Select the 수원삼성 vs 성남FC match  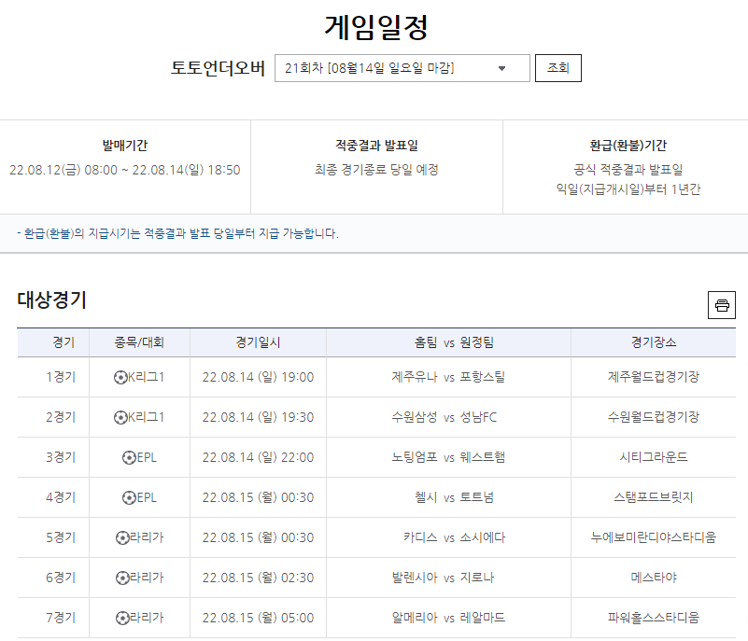pyautogui.click(x=445, y=417)
